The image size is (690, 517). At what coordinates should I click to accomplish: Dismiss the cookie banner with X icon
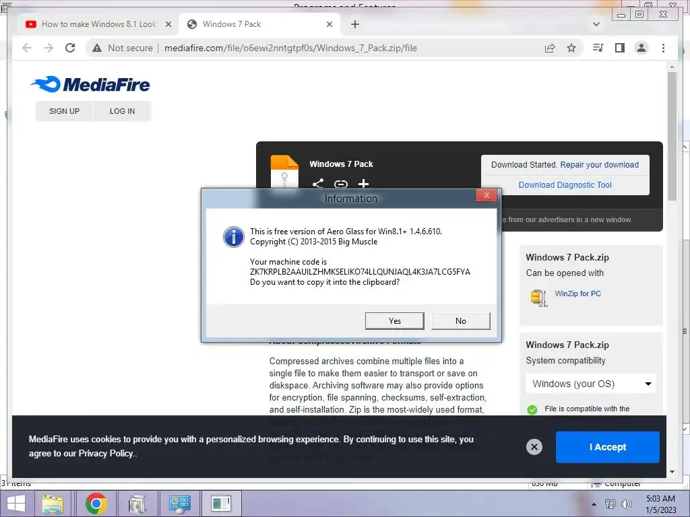[x=534, y=447]
